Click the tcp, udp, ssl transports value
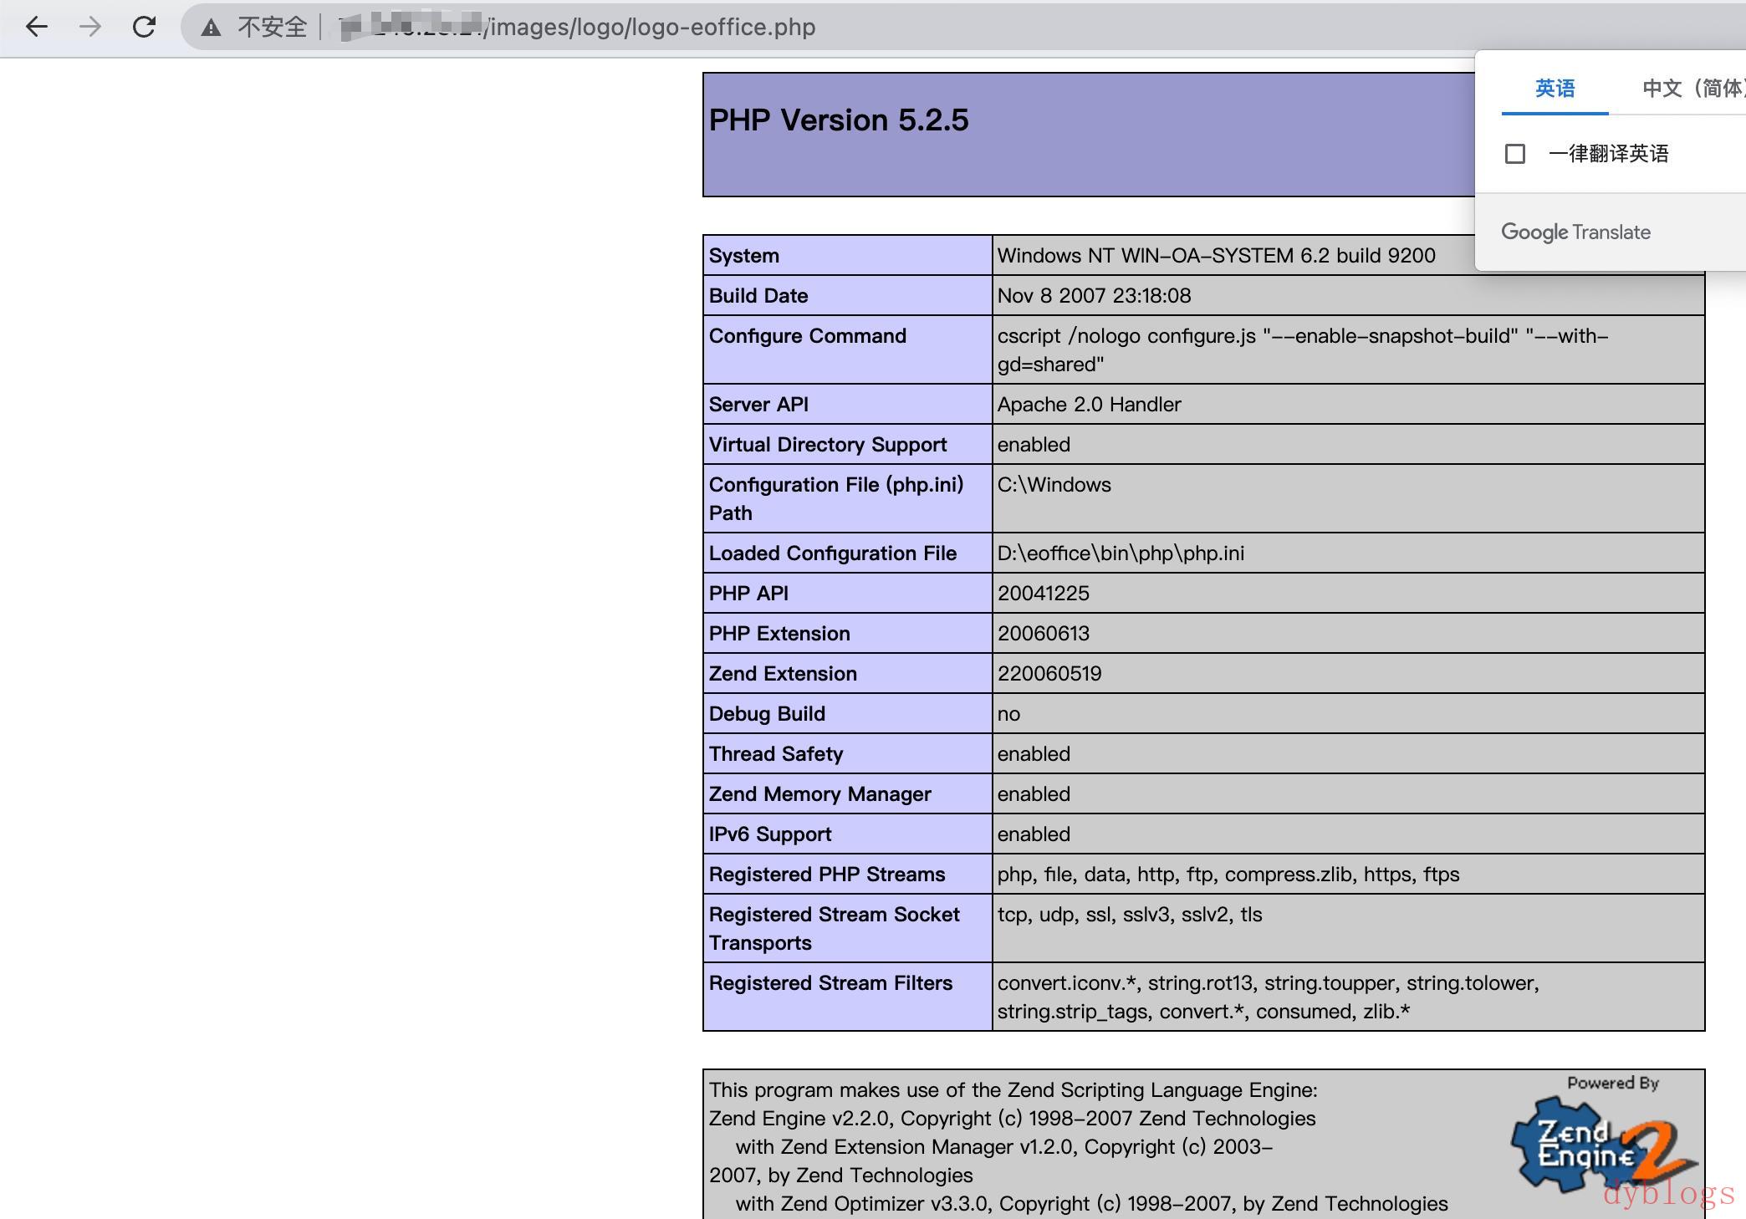The image size is (1746, 1219). [x=1130, y=915]
